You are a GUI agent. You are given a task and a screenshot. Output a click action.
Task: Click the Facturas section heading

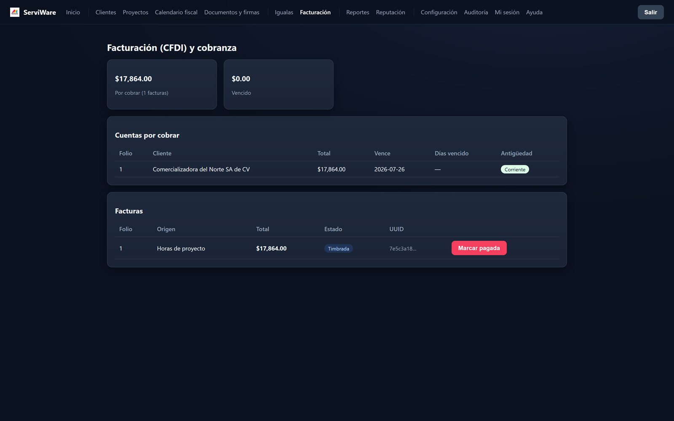[x=129, y=211]
